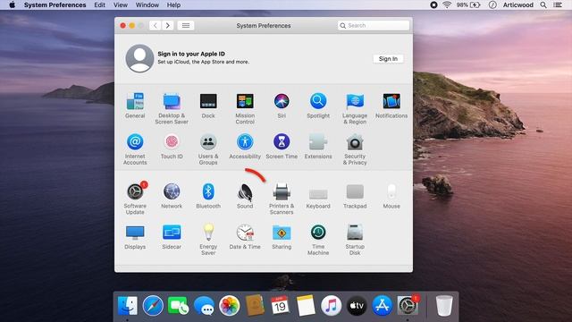Open Sidecar settings
572x322 pixels.
point(172,233)
